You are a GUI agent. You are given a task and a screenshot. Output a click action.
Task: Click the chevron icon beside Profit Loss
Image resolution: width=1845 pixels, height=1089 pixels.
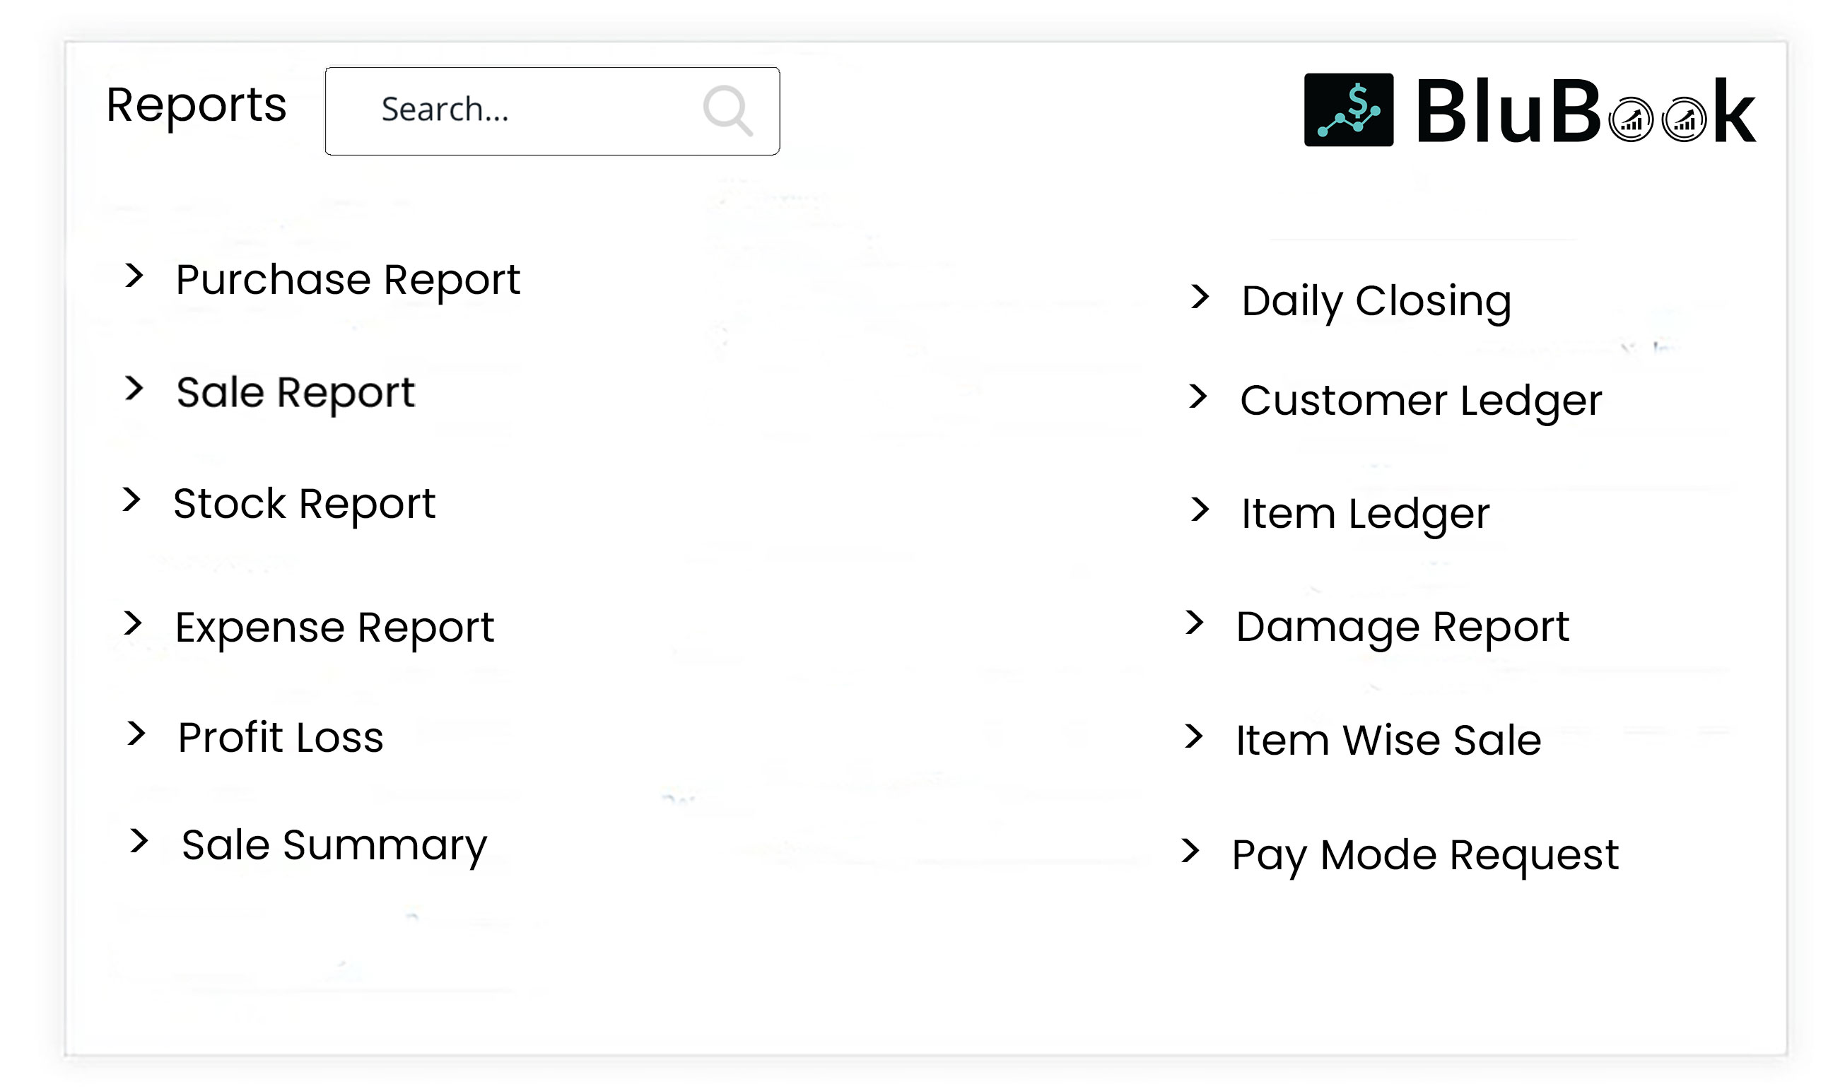point(136,734)
